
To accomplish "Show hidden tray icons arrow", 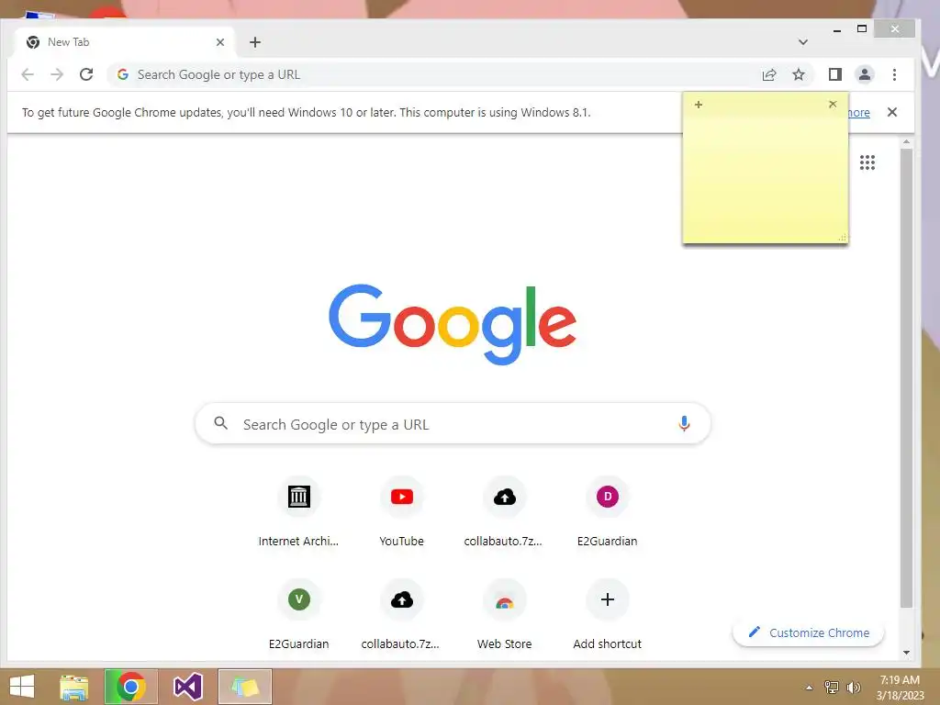I will pos(810,688).
